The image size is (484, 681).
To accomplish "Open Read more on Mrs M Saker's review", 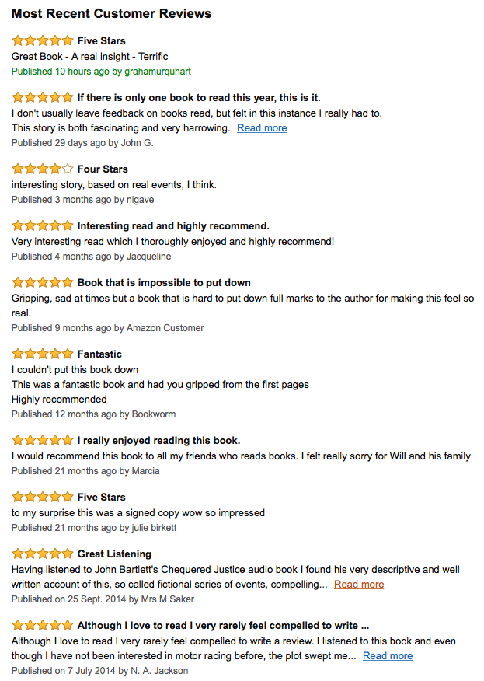I will 359,585.
